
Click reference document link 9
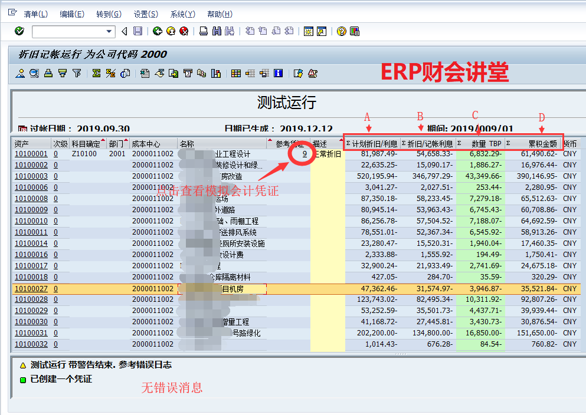305,154
